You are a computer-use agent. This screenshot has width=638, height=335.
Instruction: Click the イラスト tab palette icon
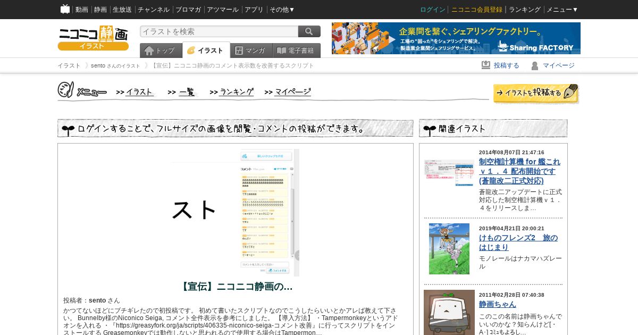191,51
